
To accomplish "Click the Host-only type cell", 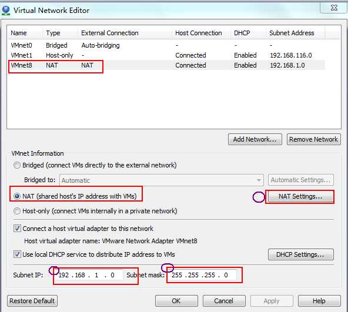I will pos(59,55).
